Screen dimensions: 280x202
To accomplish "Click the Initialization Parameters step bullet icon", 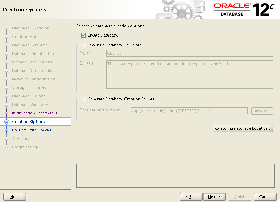I will coord(7,113).
